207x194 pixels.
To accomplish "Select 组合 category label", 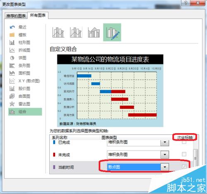I will tap(22, 112).
